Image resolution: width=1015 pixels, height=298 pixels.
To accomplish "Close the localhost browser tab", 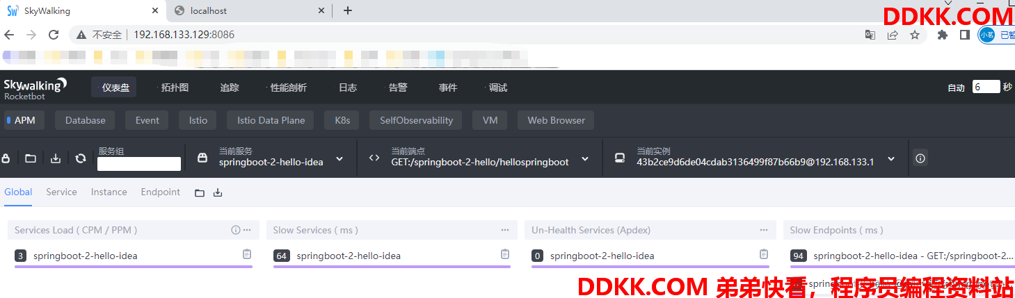I will tap(321, 10).
